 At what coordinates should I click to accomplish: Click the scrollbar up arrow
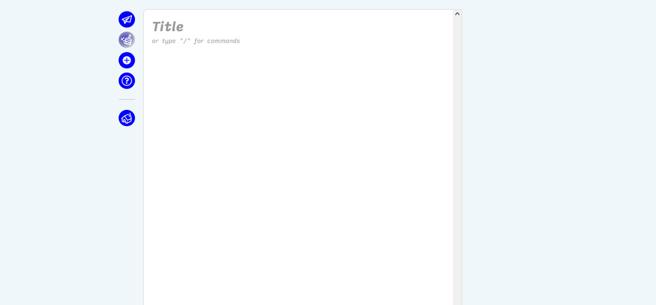pos(458,14)
